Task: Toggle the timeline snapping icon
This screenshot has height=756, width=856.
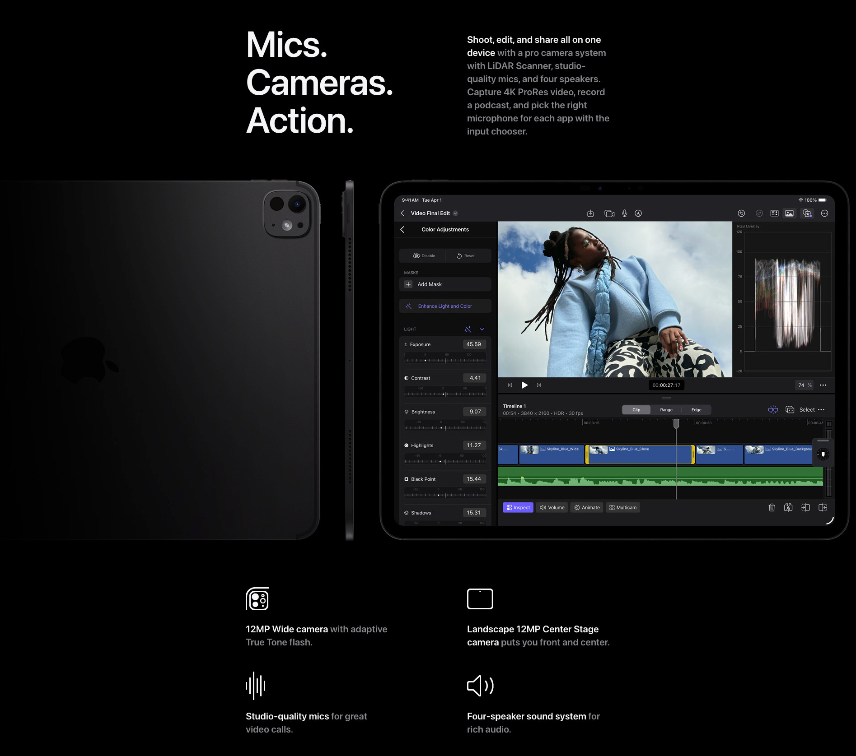Action: [773, 410]
